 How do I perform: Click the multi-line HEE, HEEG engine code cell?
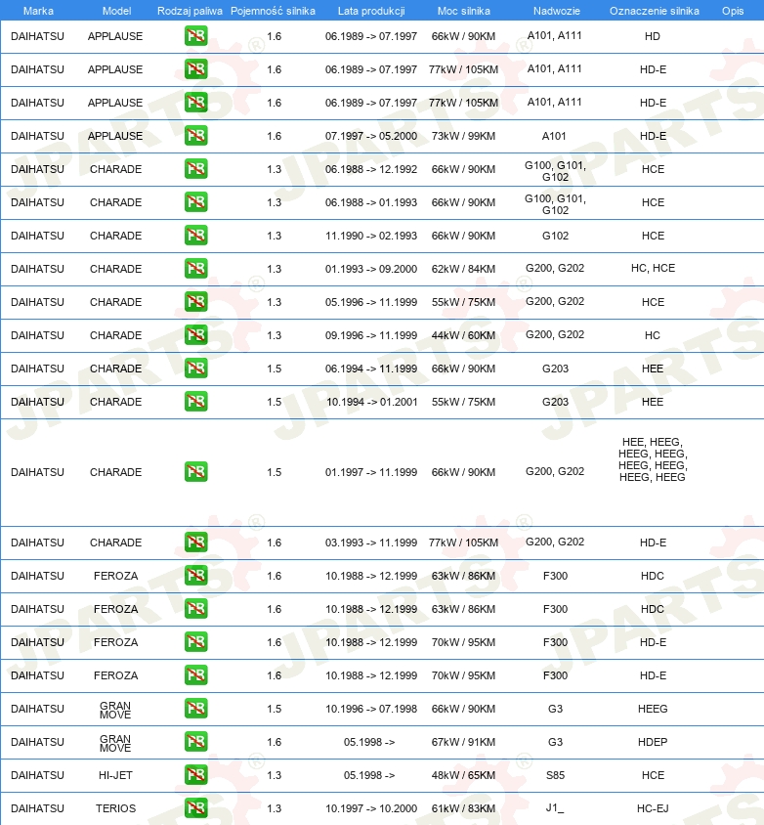[x=653, y=459]
